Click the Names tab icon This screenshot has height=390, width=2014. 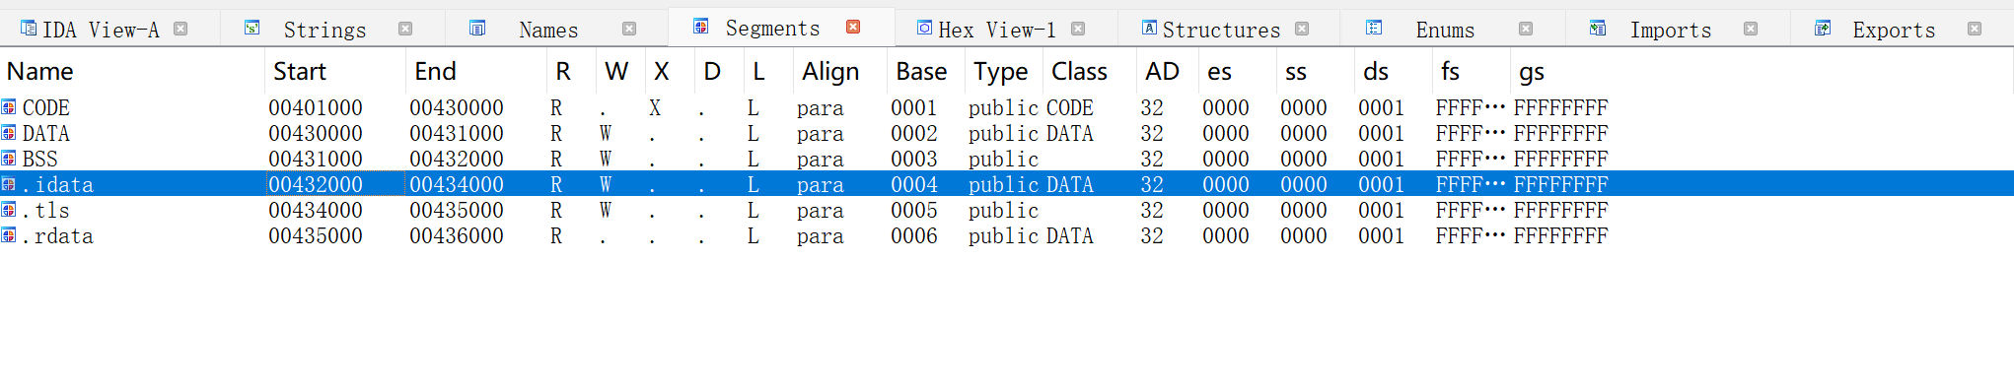[477, 29]
